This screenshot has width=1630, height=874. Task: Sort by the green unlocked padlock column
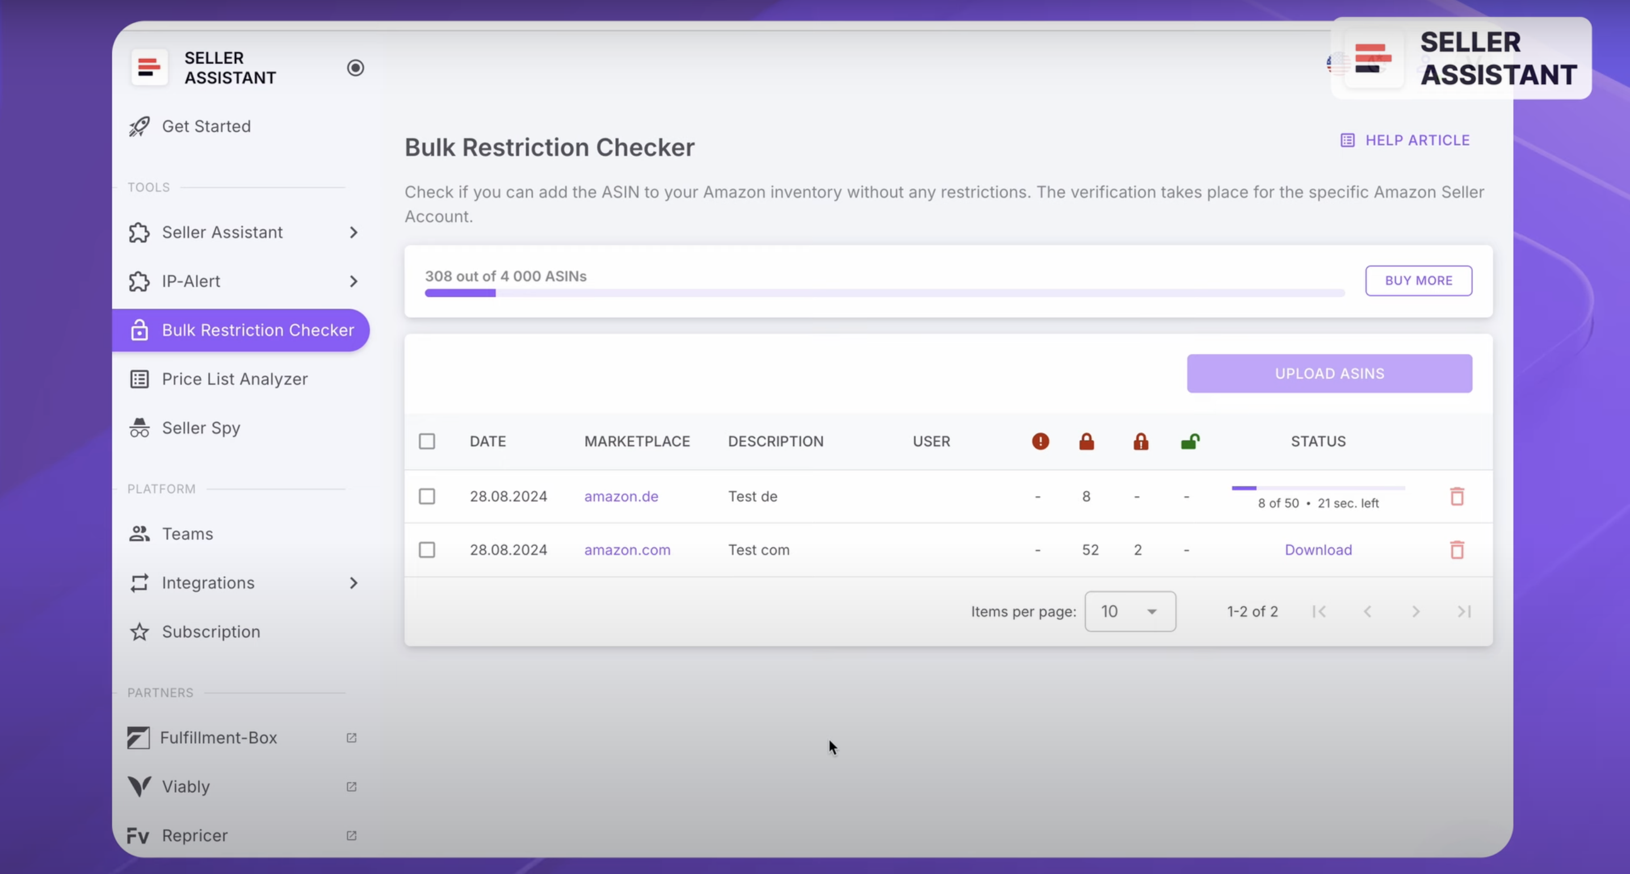1190,441
